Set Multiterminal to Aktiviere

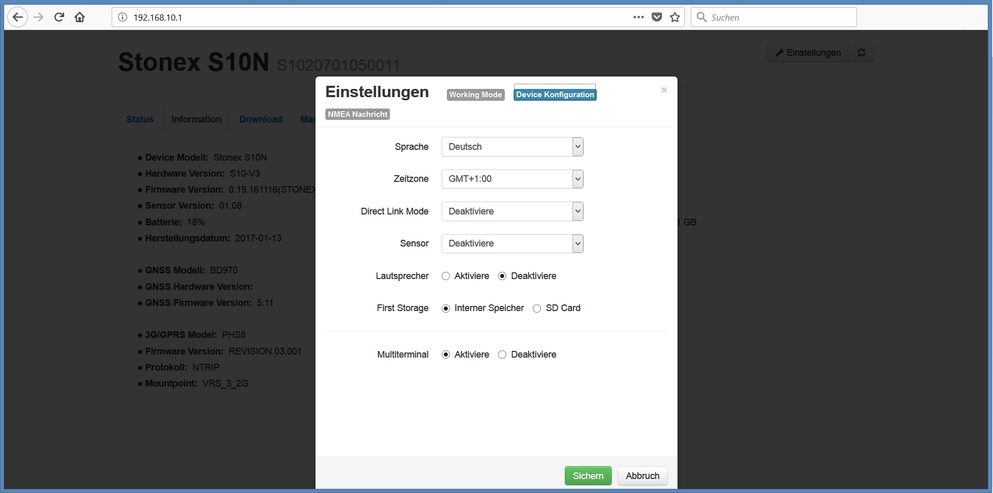pyautogui.click(x=446, y=355)
